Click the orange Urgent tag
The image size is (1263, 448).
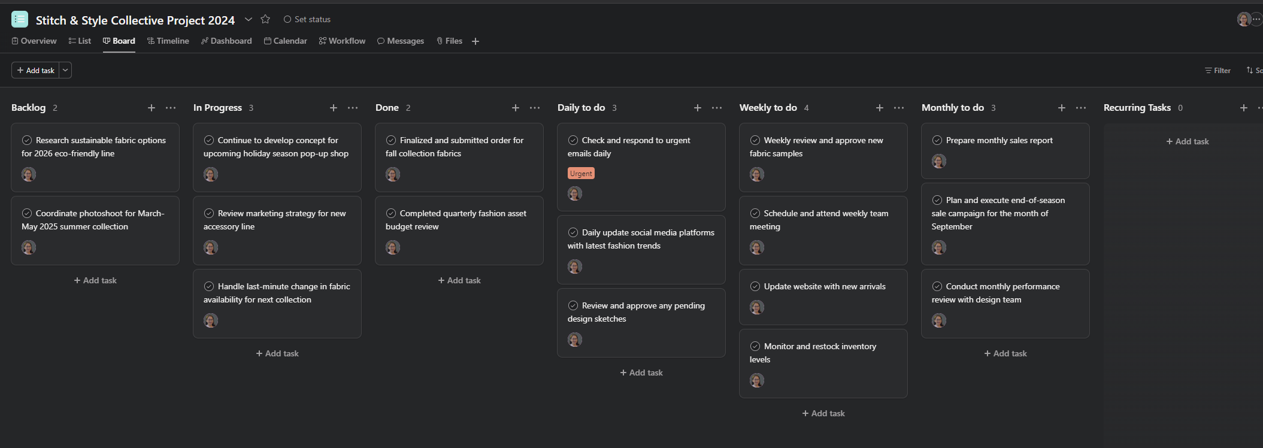point(581,174)
